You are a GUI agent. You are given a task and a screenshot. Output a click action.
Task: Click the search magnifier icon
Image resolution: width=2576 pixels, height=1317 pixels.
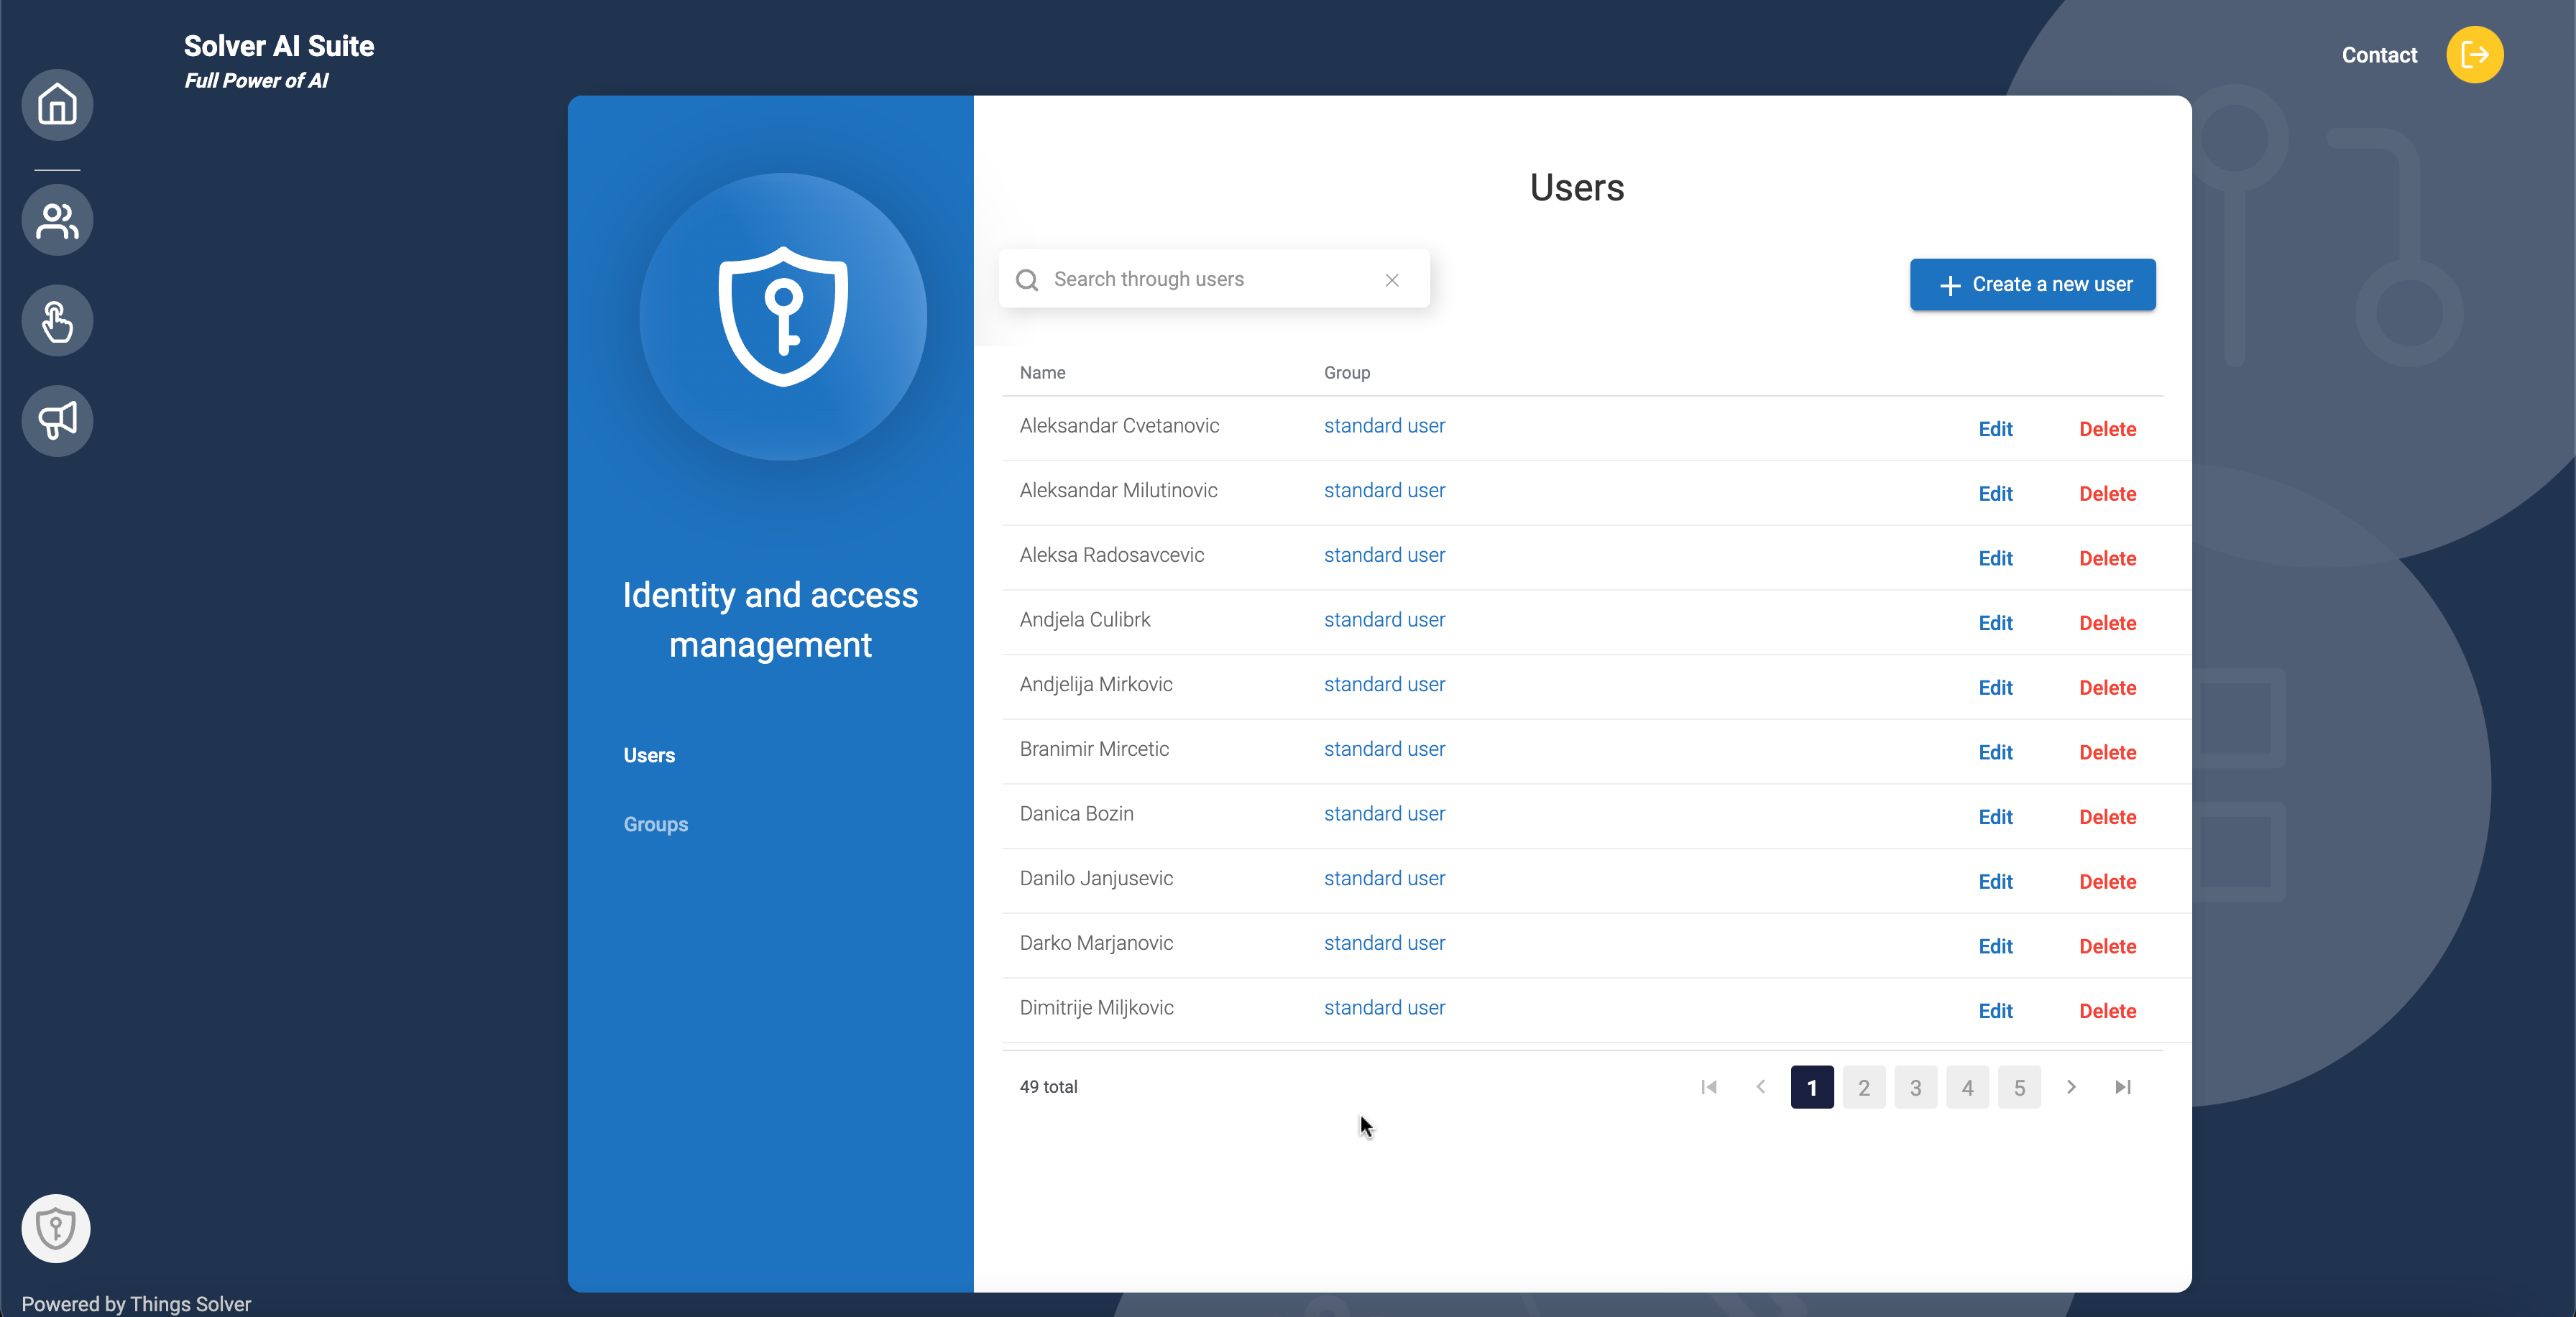1027,280
